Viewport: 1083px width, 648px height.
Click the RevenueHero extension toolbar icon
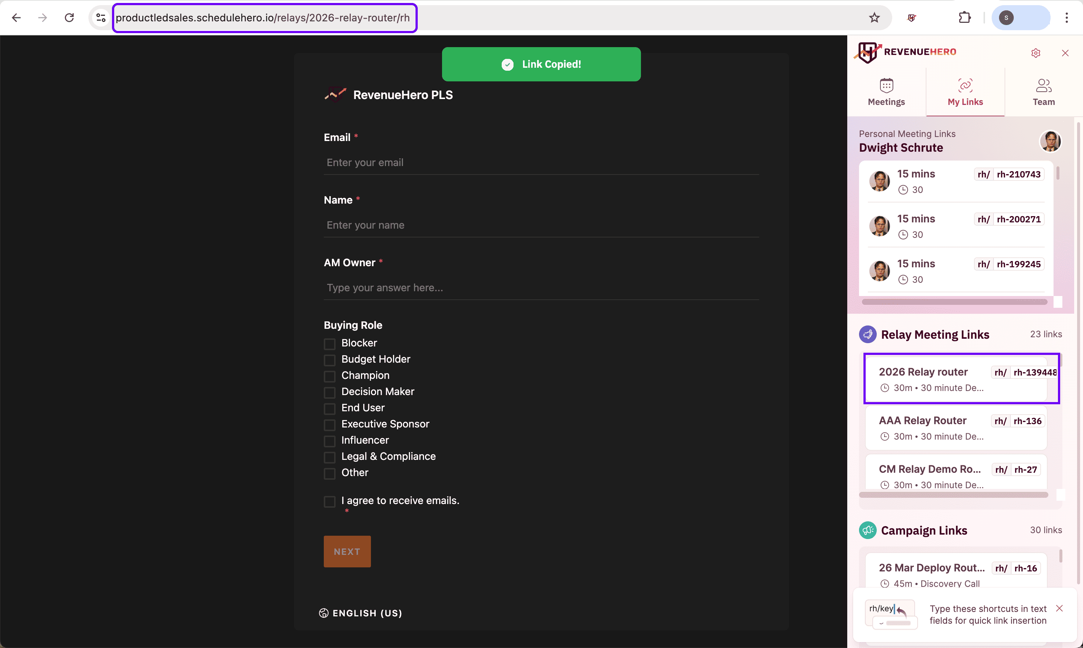coord(912,17)
